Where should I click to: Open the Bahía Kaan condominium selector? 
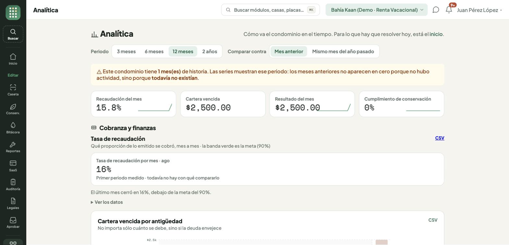click(377, 10)
